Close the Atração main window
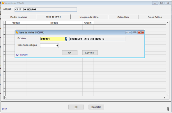 [168, 3]
